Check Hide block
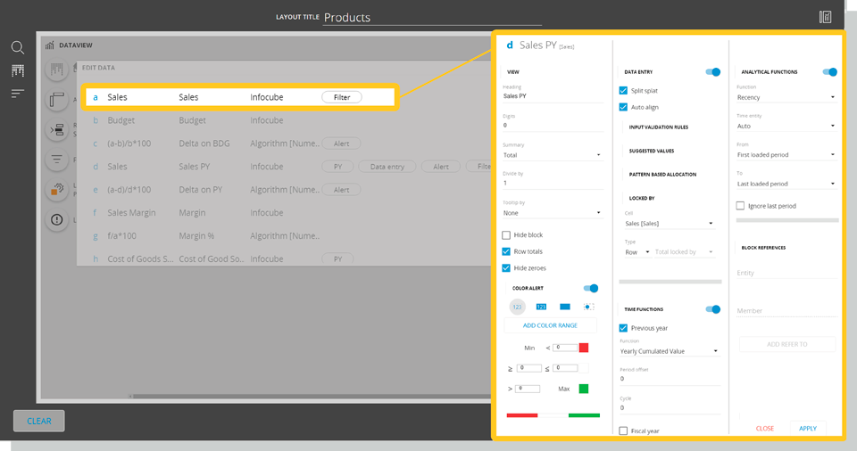 tap(506, 235)
